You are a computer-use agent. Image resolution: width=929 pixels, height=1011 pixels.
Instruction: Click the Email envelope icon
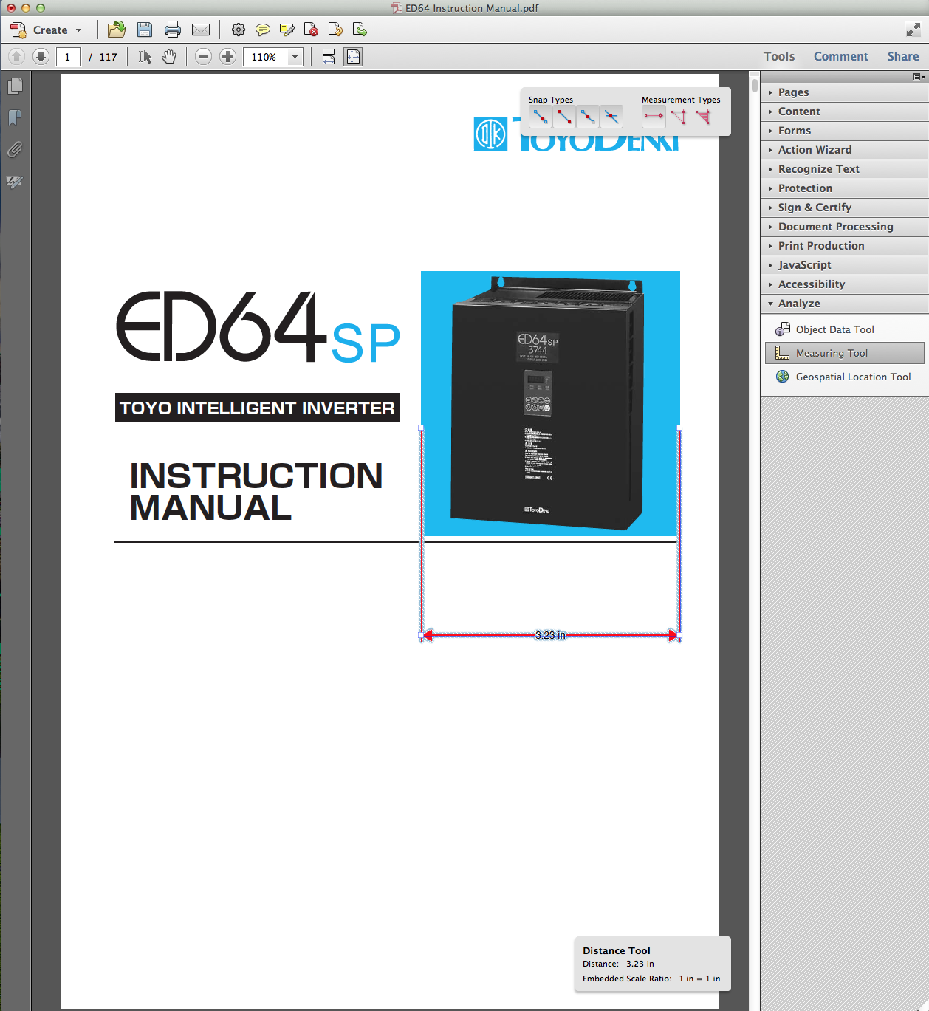pyautogui.click(x=201, y=30)
